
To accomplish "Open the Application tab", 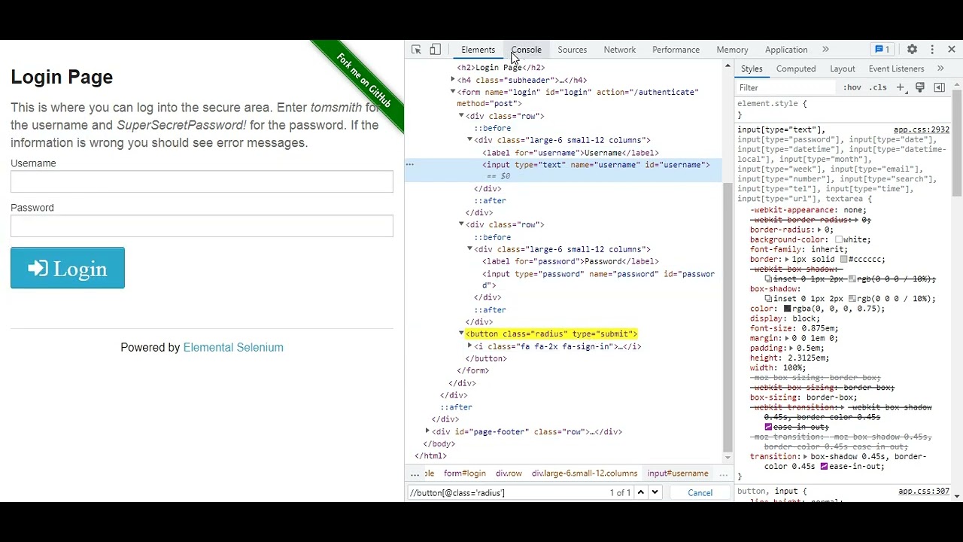I will pos(786,50).
